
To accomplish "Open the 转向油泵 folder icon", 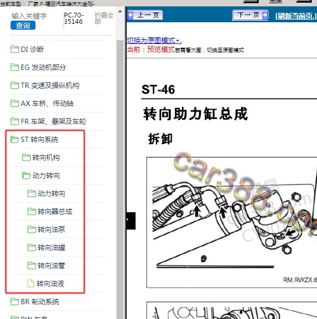I will point(31,229).
